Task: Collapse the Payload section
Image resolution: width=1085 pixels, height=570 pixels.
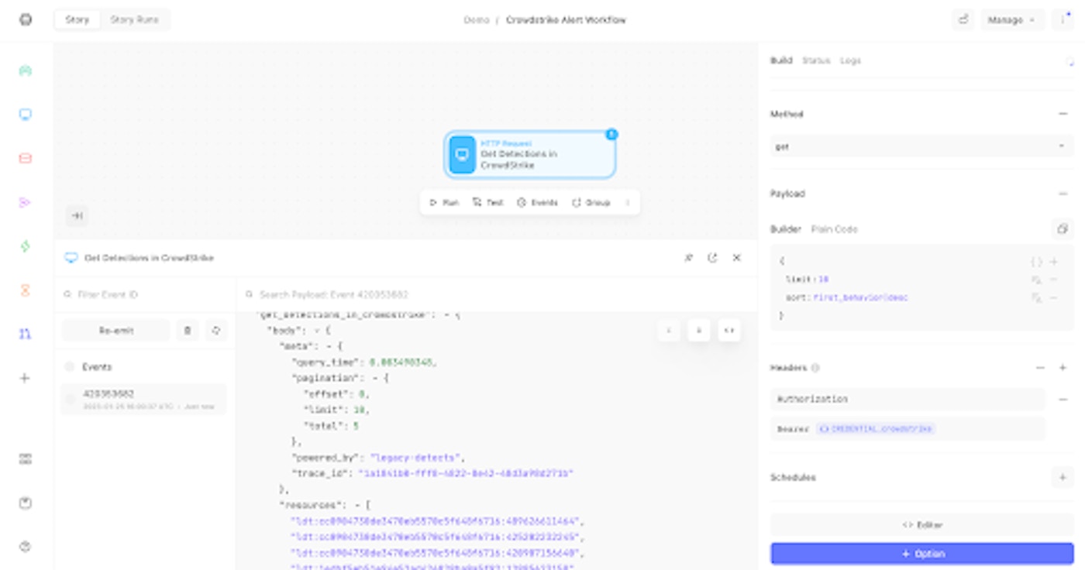Action: (x=1063, y=194)
